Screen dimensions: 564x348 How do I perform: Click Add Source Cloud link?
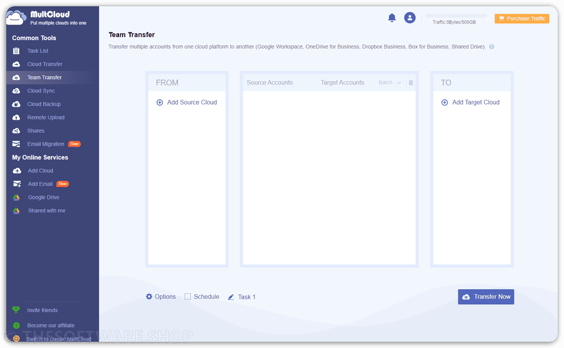(192, 102)
